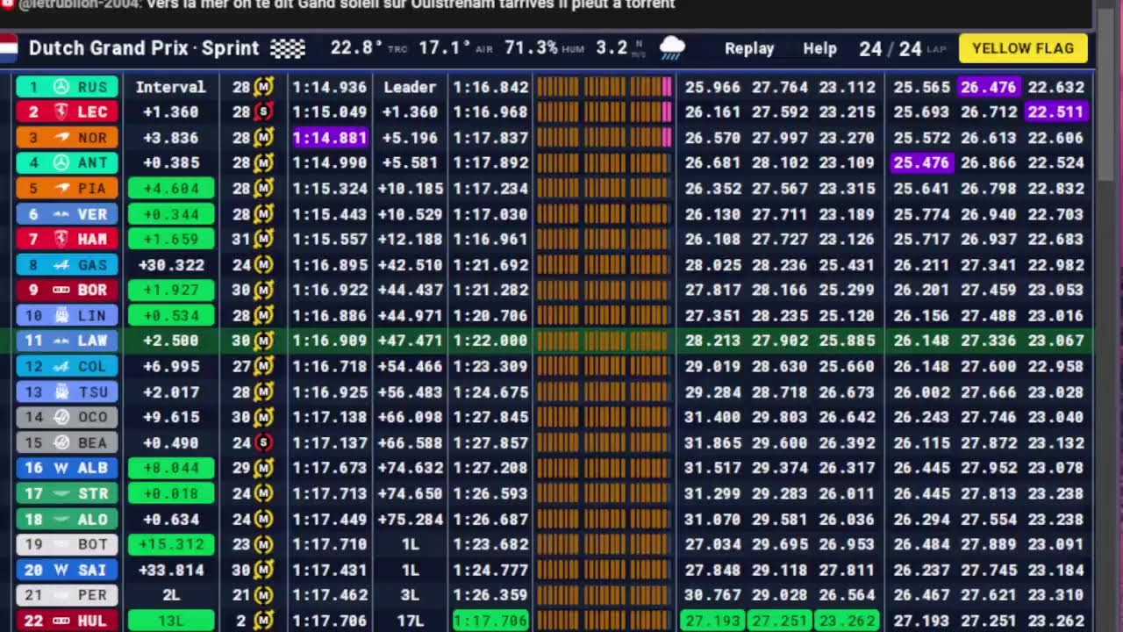Click the medium tyre icon in BOT row
1123x632 pixels.
[263, 544]
